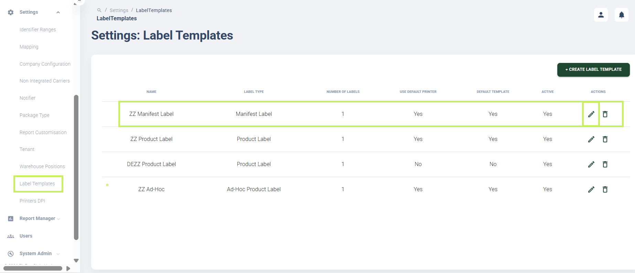635x273 pixels.
Task: Click the breadcrumb search icon
Action: coord(99,10)
